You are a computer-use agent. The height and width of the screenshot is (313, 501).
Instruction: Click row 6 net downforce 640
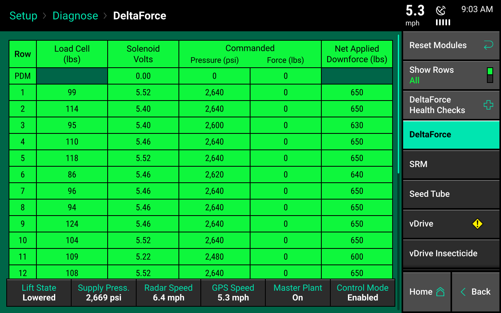point(357,174)
